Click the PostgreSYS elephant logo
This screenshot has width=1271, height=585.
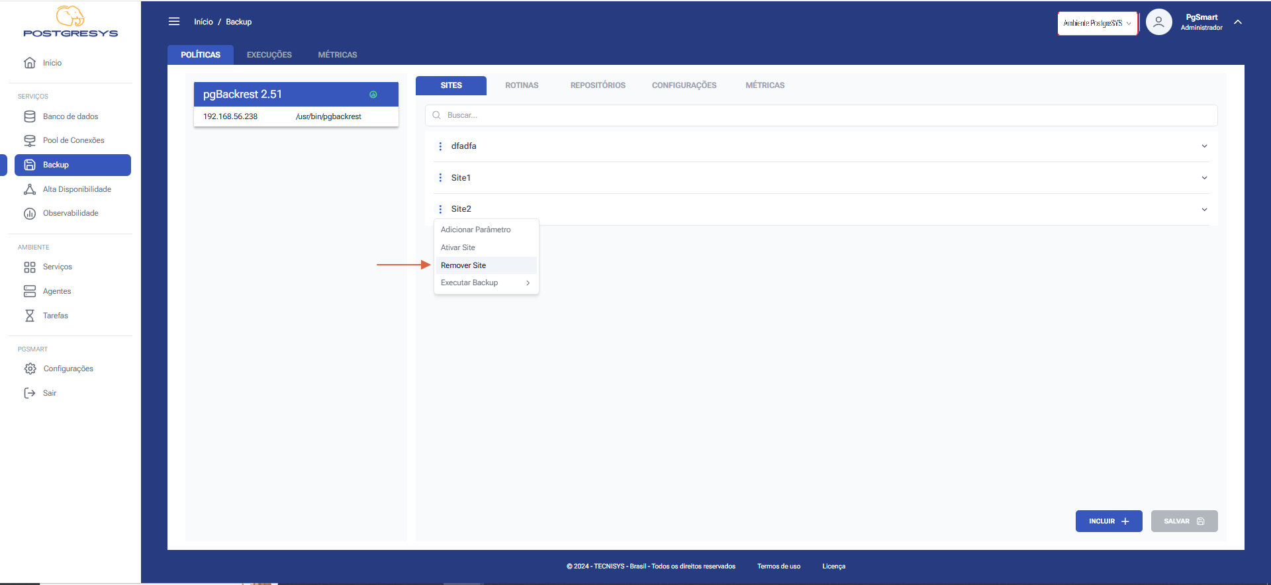(70, 21)
